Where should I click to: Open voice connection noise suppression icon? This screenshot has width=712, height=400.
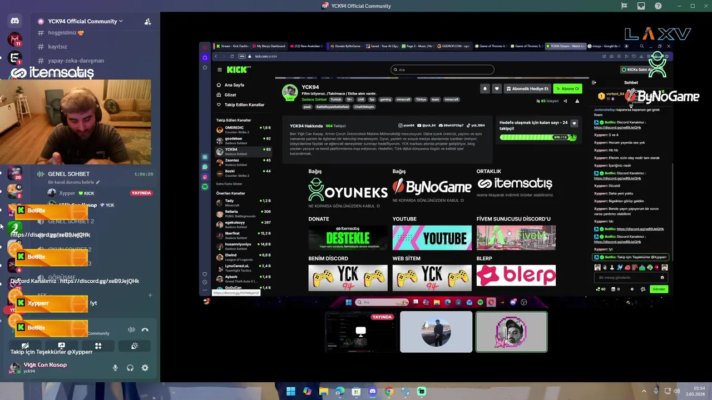coord(131,329)
